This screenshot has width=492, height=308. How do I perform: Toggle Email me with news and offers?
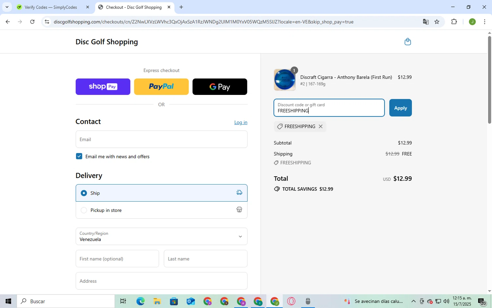click(x=79, y=156)
